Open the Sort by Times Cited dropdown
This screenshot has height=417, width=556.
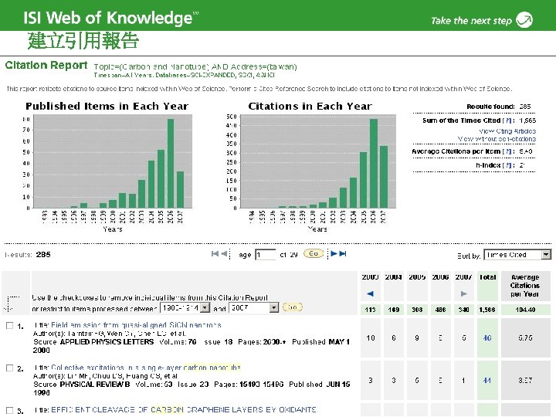[x=517, y=255]
